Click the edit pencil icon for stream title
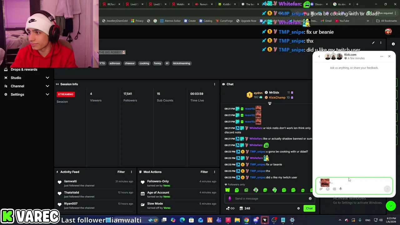 pyautogui.click(x=373, y=43)
